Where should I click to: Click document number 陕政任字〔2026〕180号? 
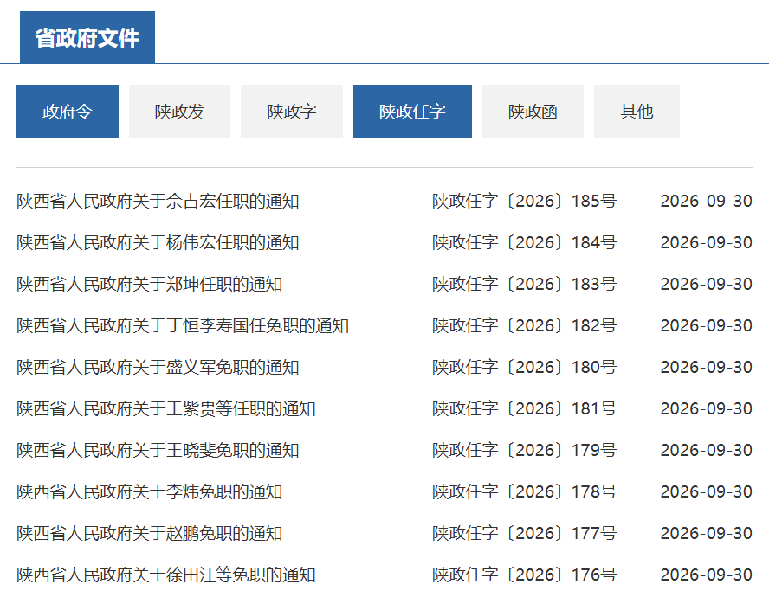tap(524, 367)
